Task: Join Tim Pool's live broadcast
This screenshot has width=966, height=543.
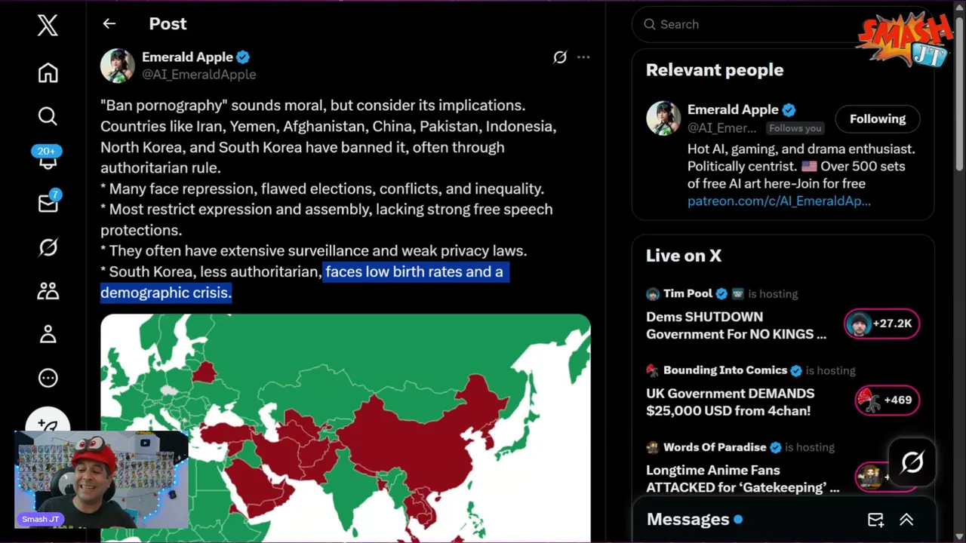Action: pos(881,324)
